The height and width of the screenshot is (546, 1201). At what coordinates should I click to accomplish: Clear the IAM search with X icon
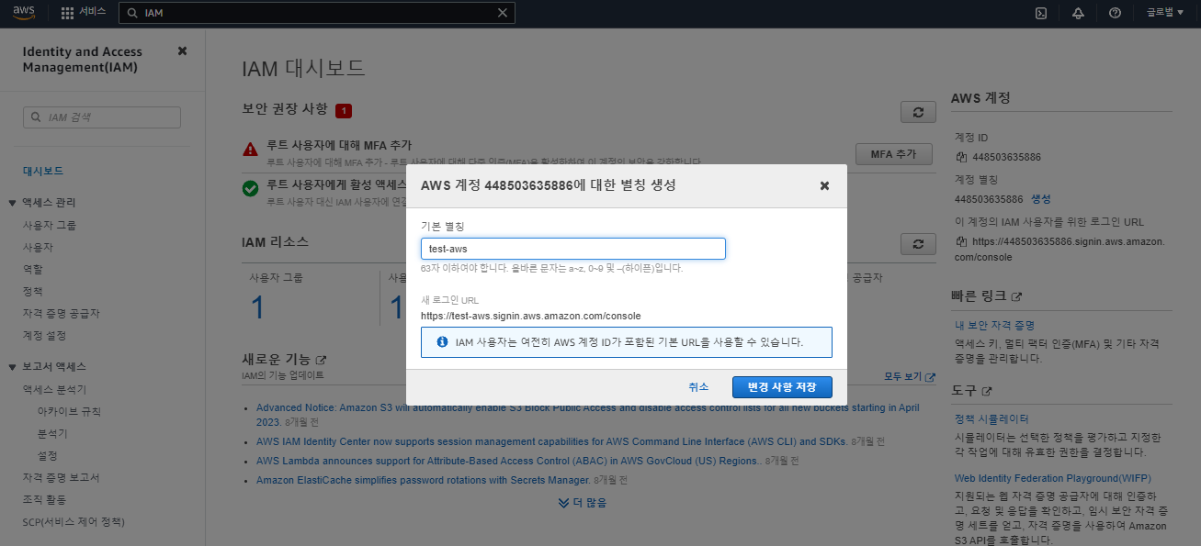[x=503, y=13]
